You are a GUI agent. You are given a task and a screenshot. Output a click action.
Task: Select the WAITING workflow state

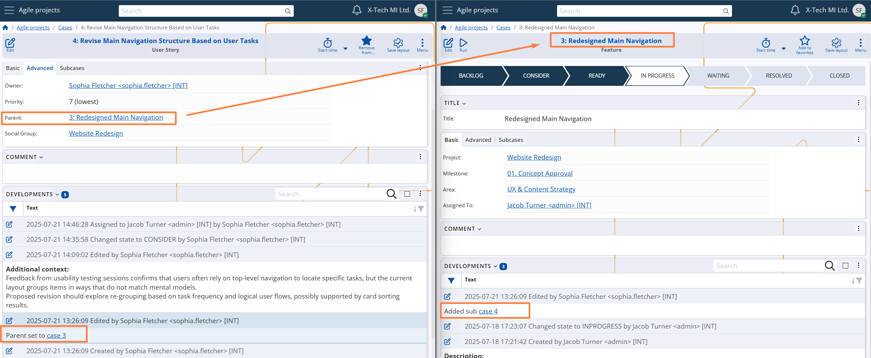(718, 76)
